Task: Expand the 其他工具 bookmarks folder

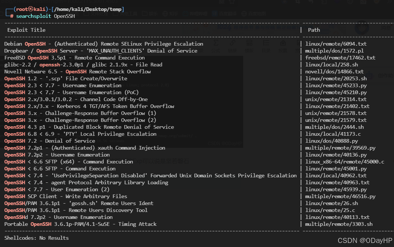Action: [x=125, y=13]
